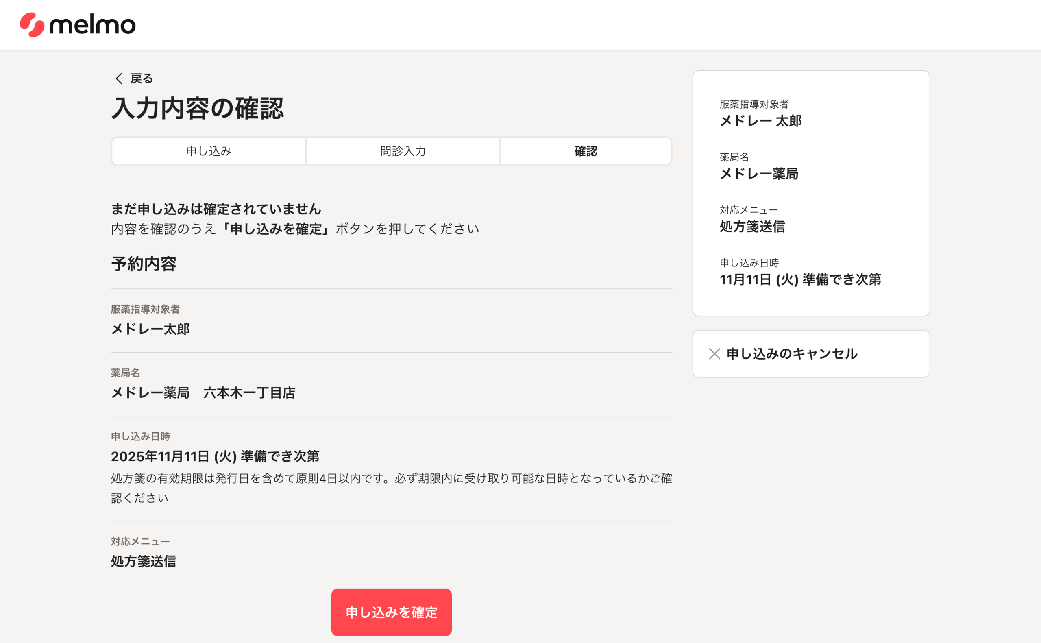The width and height of the screenshot is (1041, 643).
Task: Click the back chevron arrow icon
Action: pyautogui.click(x=119, y=78)
